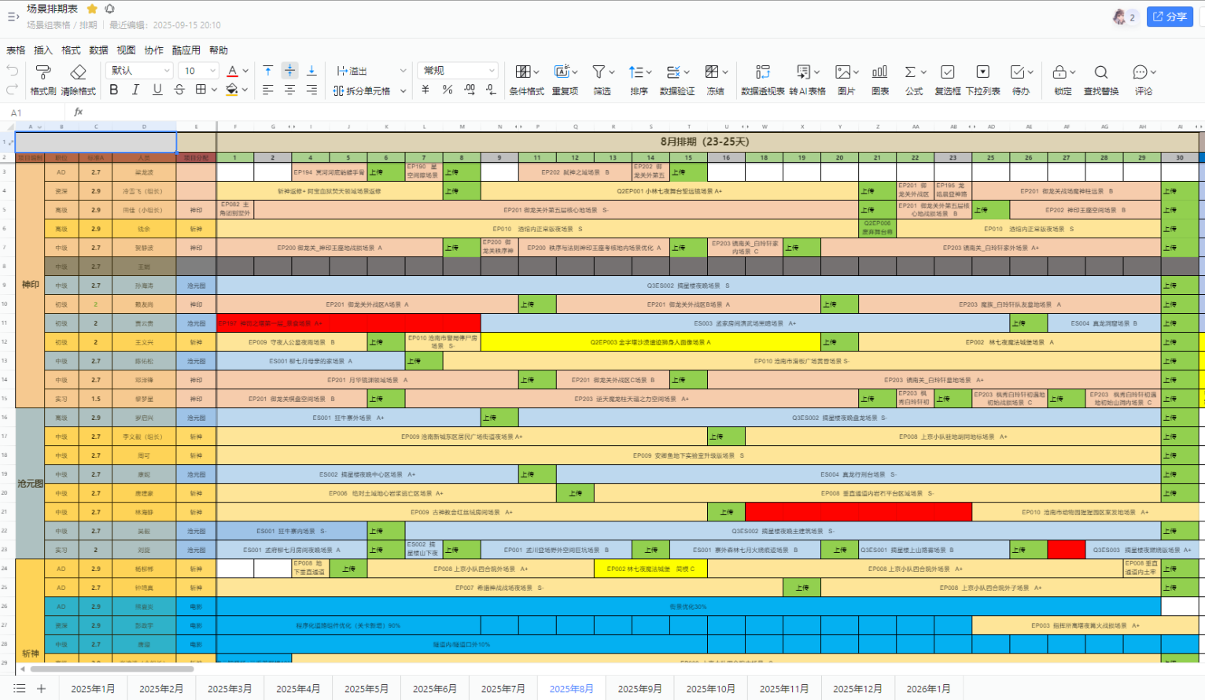This screenshot has height=700, width=1205.
Task: Apply currency (¥) number format
Action: [x=426, y=90]
